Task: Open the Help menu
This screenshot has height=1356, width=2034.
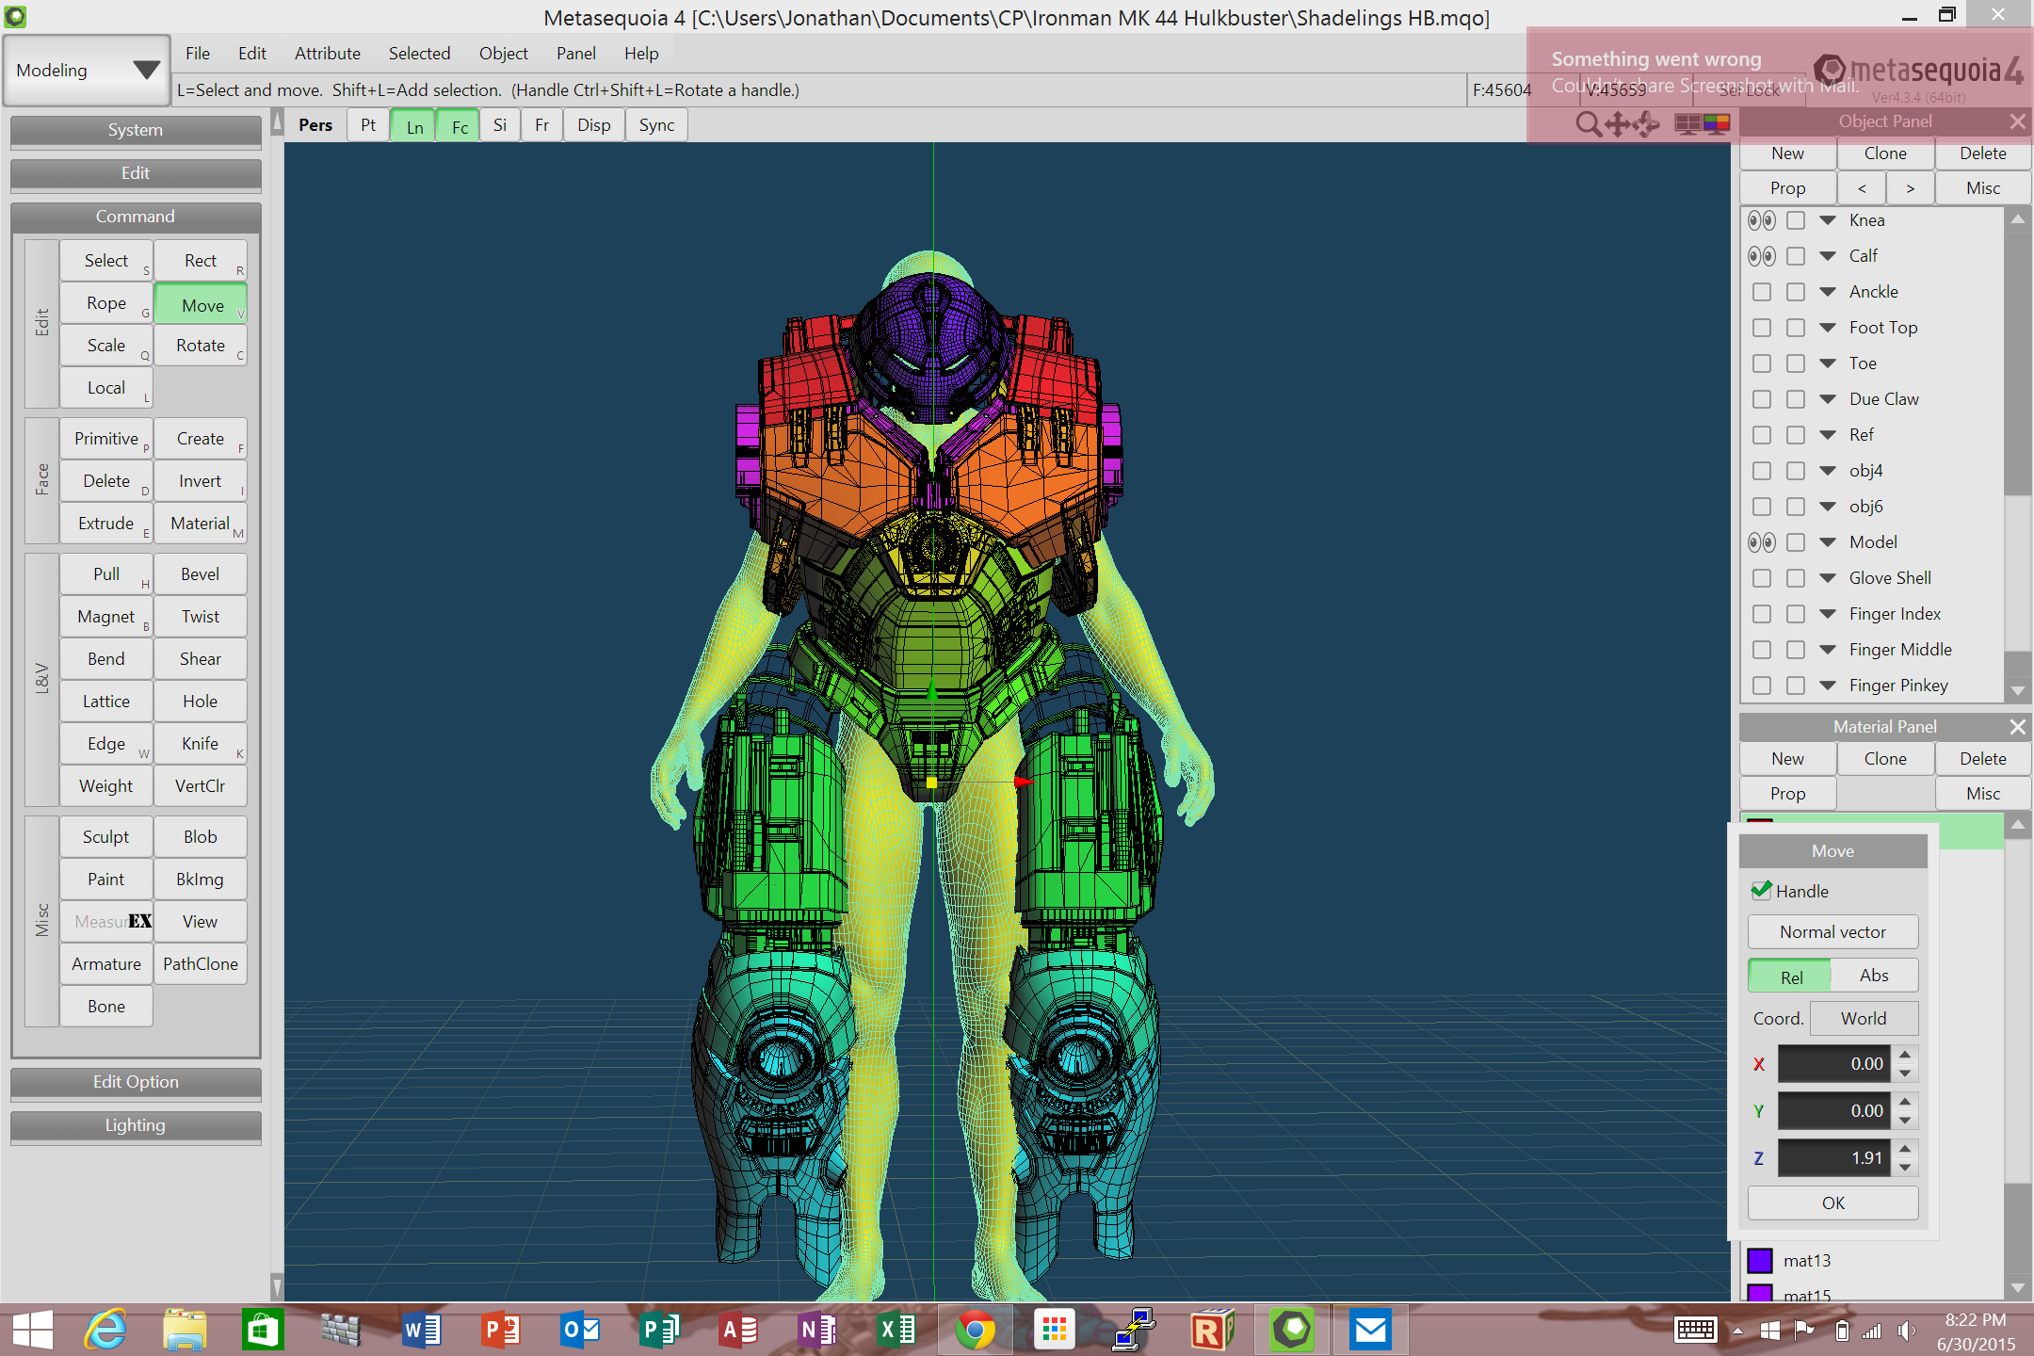Action: coord(641,54)
